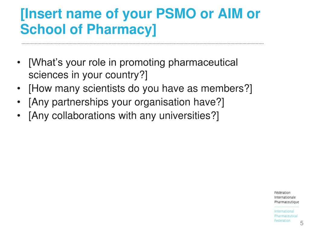Click the word 'AIM' in the title

point(230,14)
